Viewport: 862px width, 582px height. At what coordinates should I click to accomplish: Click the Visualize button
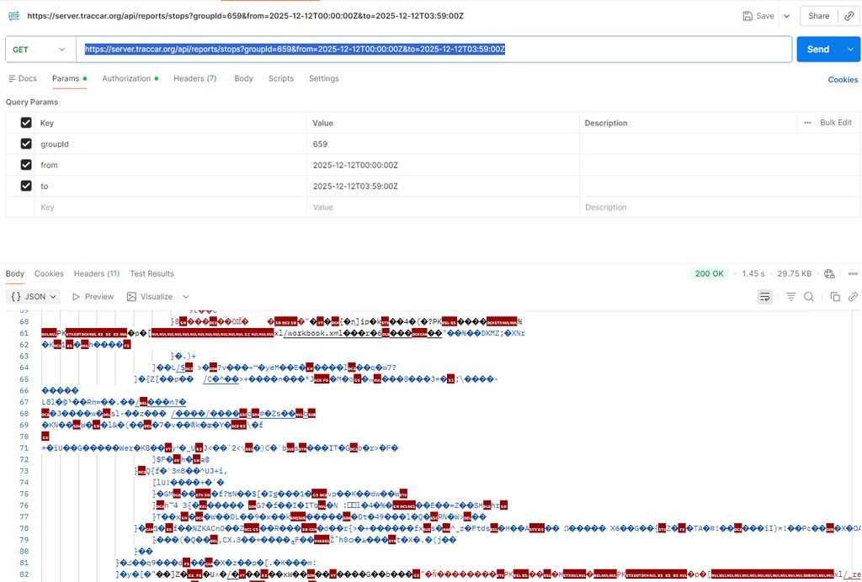(150, 297)
